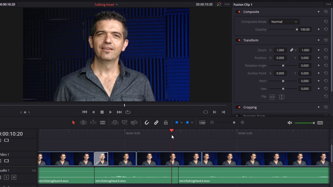Open Inspector three-dot options menu

328,4
